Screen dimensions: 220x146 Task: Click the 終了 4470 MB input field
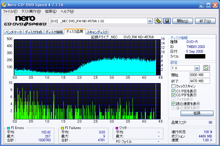pyautogui.click(x=199, y=81)
